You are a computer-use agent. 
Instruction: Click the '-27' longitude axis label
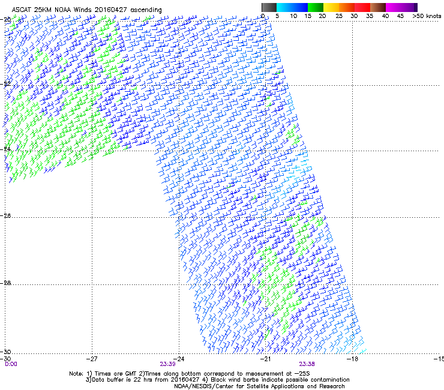pos(92,359)
